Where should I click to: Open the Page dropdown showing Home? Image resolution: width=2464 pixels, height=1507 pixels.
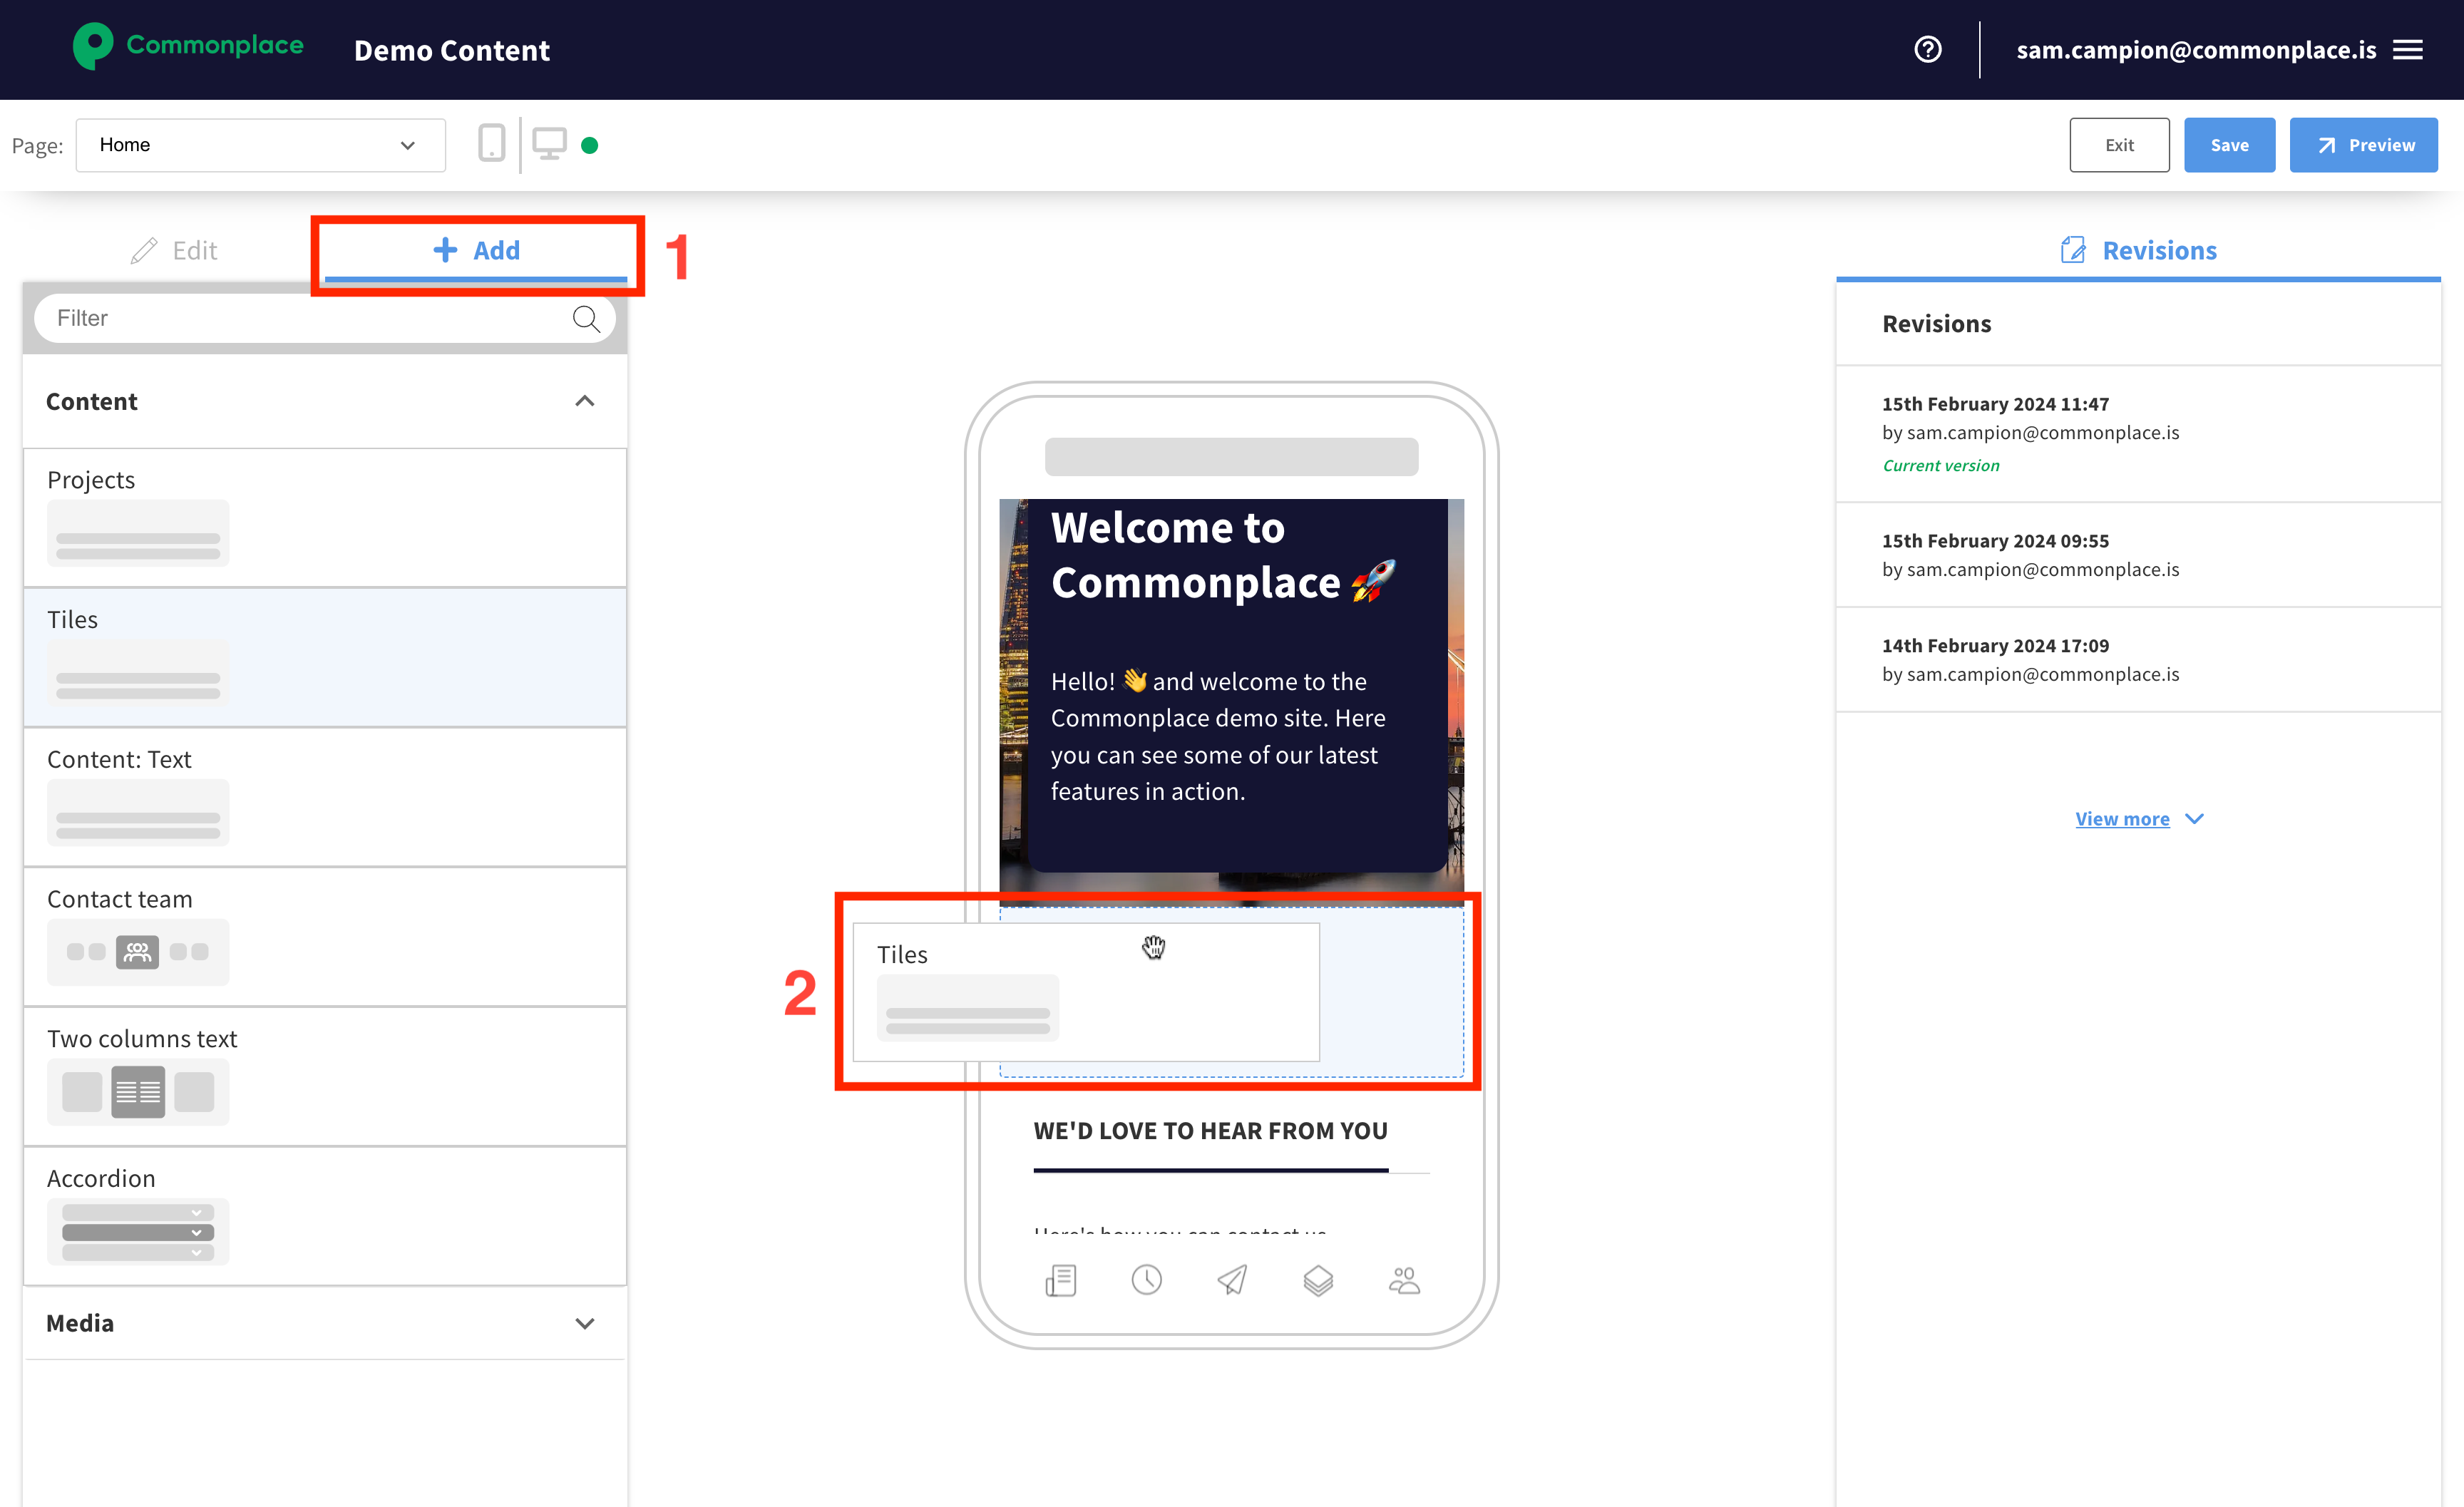[x=260, y=145]
